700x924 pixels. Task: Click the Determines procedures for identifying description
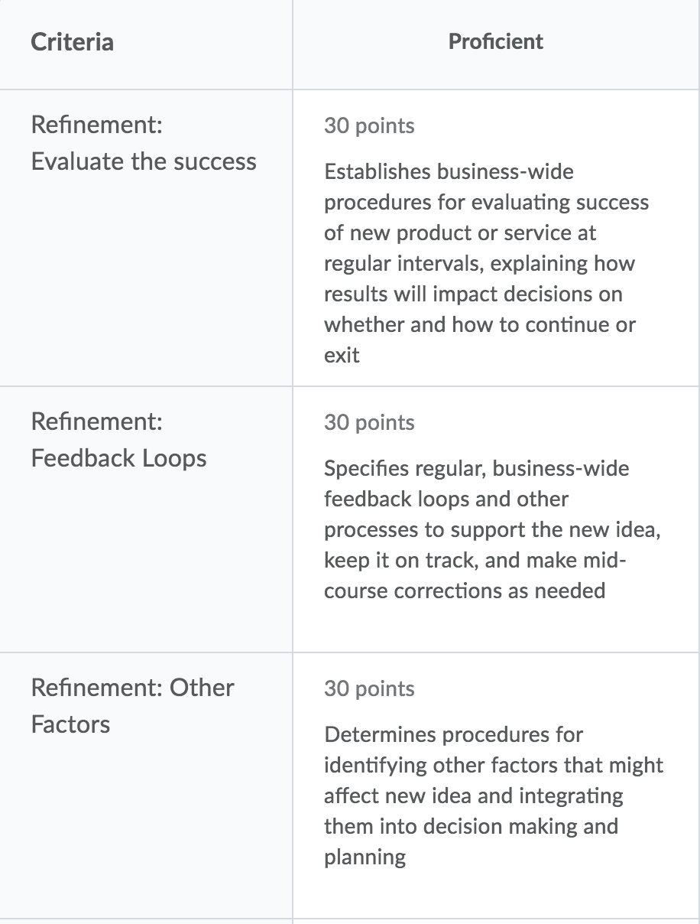(x=494, y=795)
